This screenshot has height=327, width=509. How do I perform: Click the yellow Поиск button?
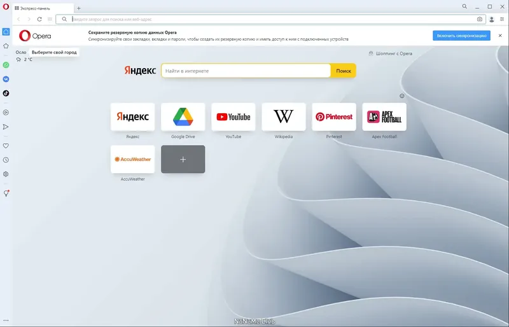coord(344,71)
